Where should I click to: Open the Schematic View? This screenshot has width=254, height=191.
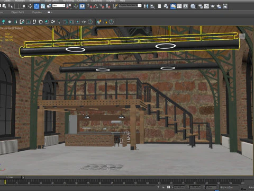[x=185, y=6]
